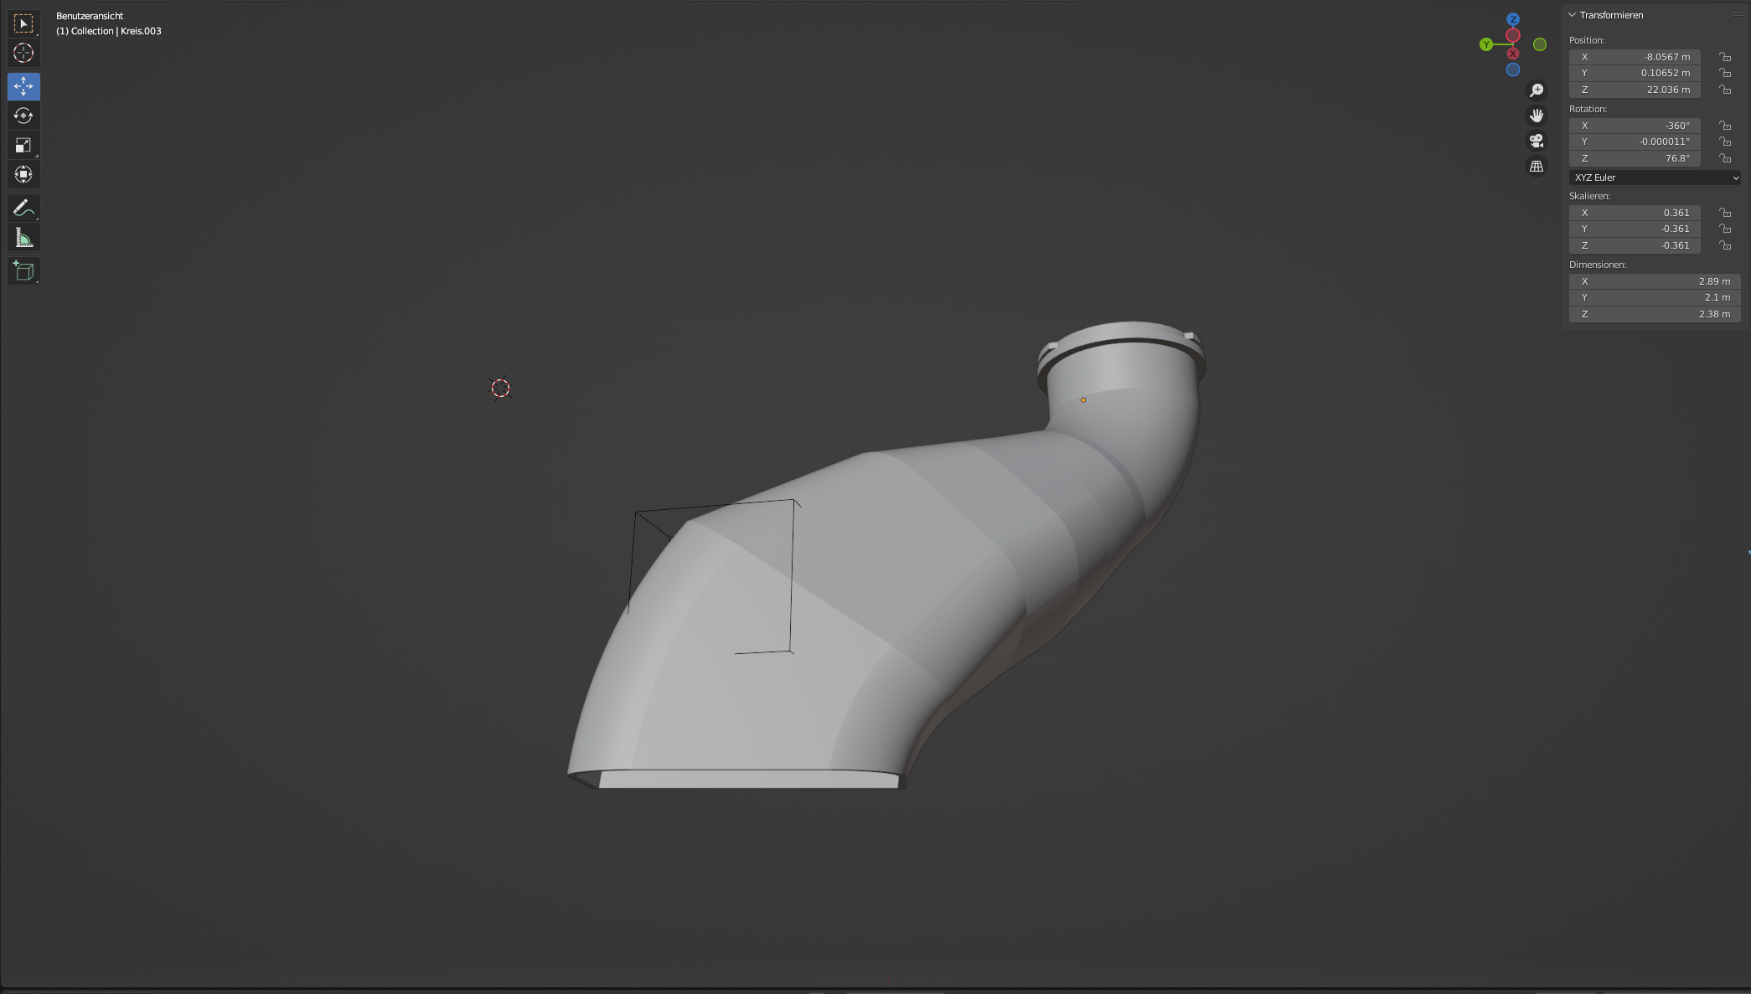Lock the Skalieren Y value
This screenshot has width=1751, height=994.
(1725, 229)
